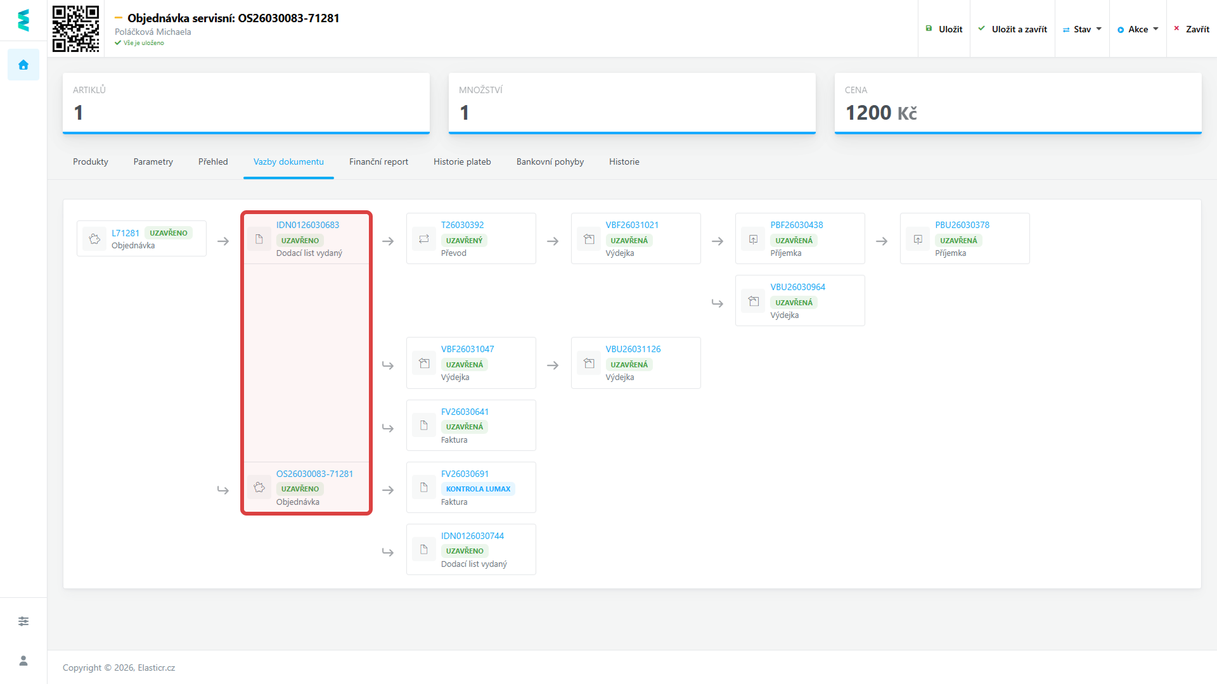
Task: Click the invoice icon for FV26030641
Action: coord(424,425)
